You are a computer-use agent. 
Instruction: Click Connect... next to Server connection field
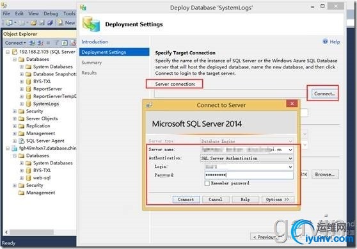click(324, 93)
